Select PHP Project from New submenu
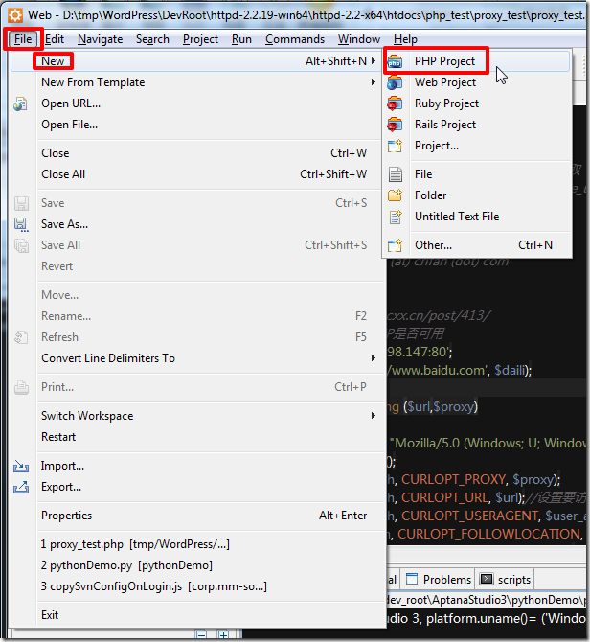The image size is (590, 642). tap(477, 61)
